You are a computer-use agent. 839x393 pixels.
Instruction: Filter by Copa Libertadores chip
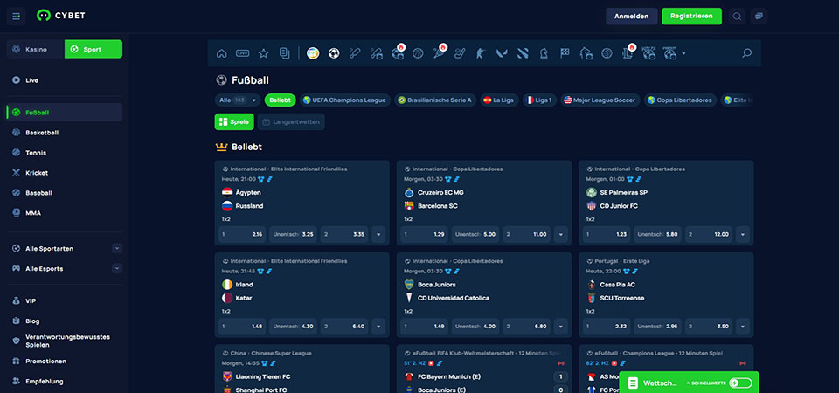click(x=680, y=100)
